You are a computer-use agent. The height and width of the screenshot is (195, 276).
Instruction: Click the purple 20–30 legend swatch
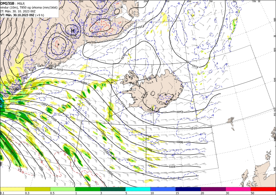coord(213,189)
